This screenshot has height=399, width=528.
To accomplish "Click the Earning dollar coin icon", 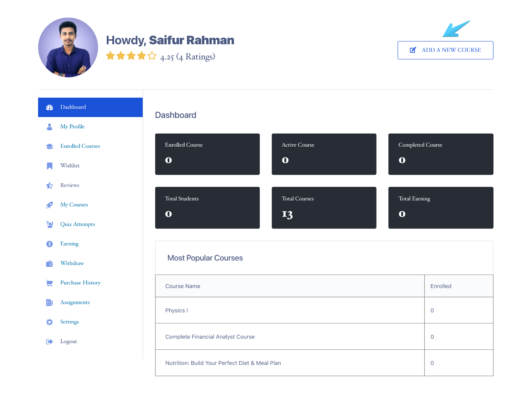I will (50, 244).
